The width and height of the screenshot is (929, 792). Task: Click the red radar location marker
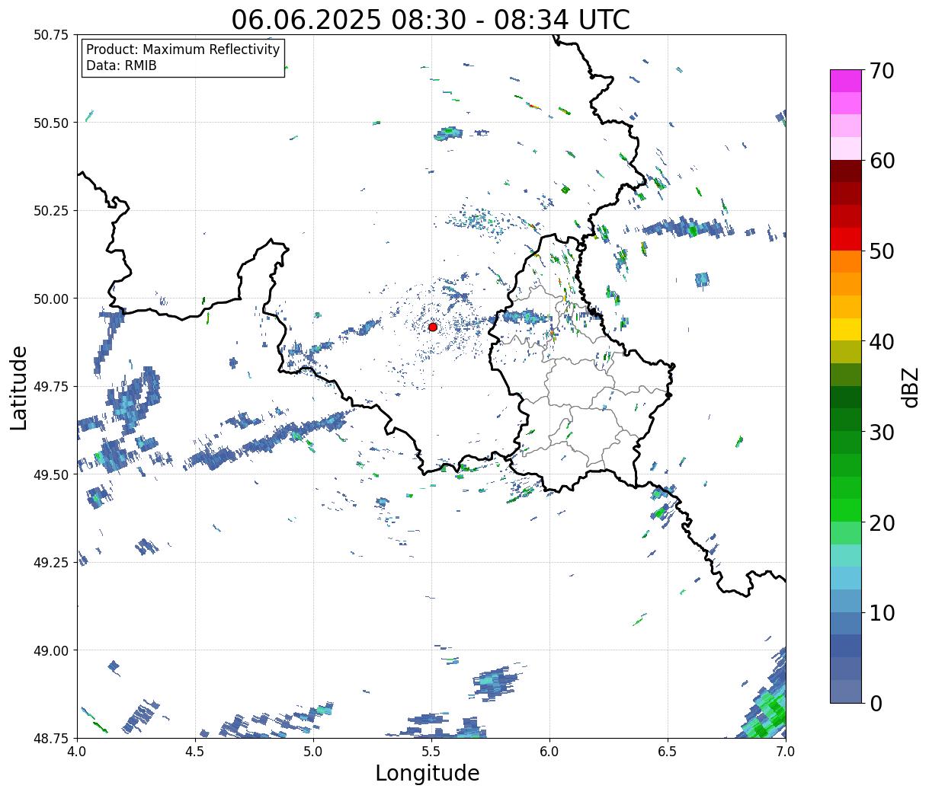point(433,327)
